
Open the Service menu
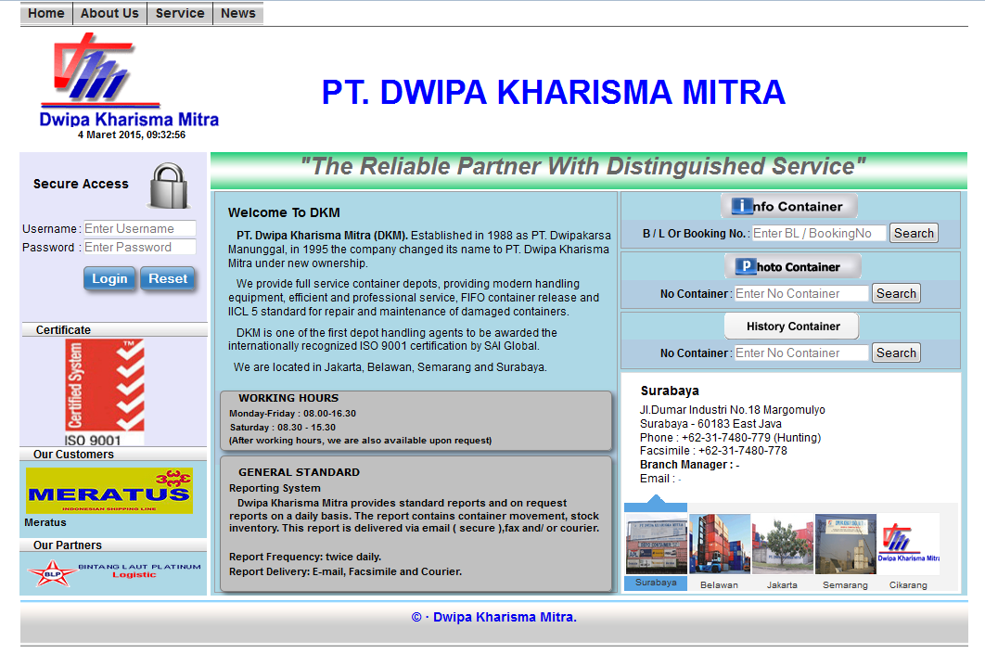click(x=180, y=13)
